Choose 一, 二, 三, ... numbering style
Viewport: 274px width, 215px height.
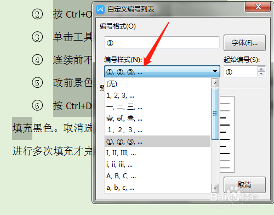point(157,107)
